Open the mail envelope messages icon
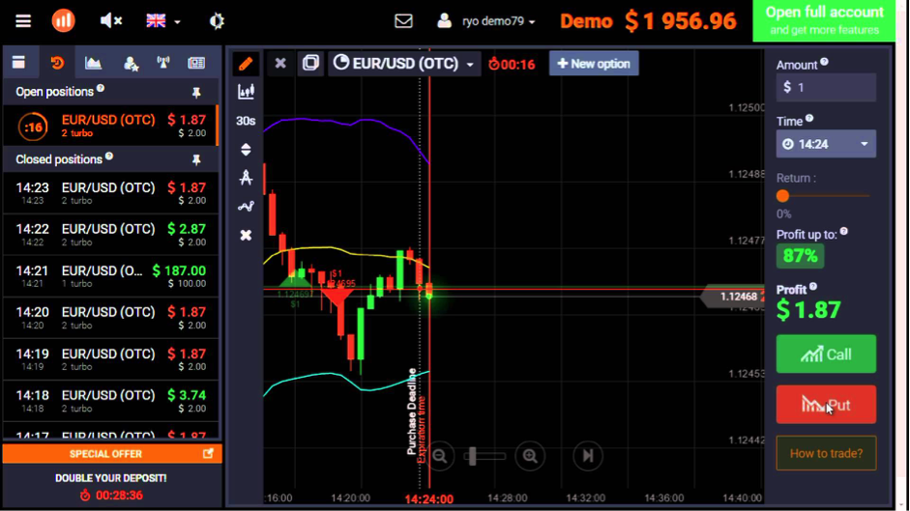 pos(403,21)
